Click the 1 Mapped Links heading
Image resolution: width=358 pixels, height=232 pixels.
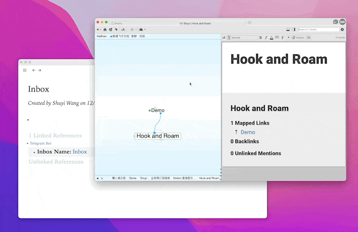click(x=250, y=123)
